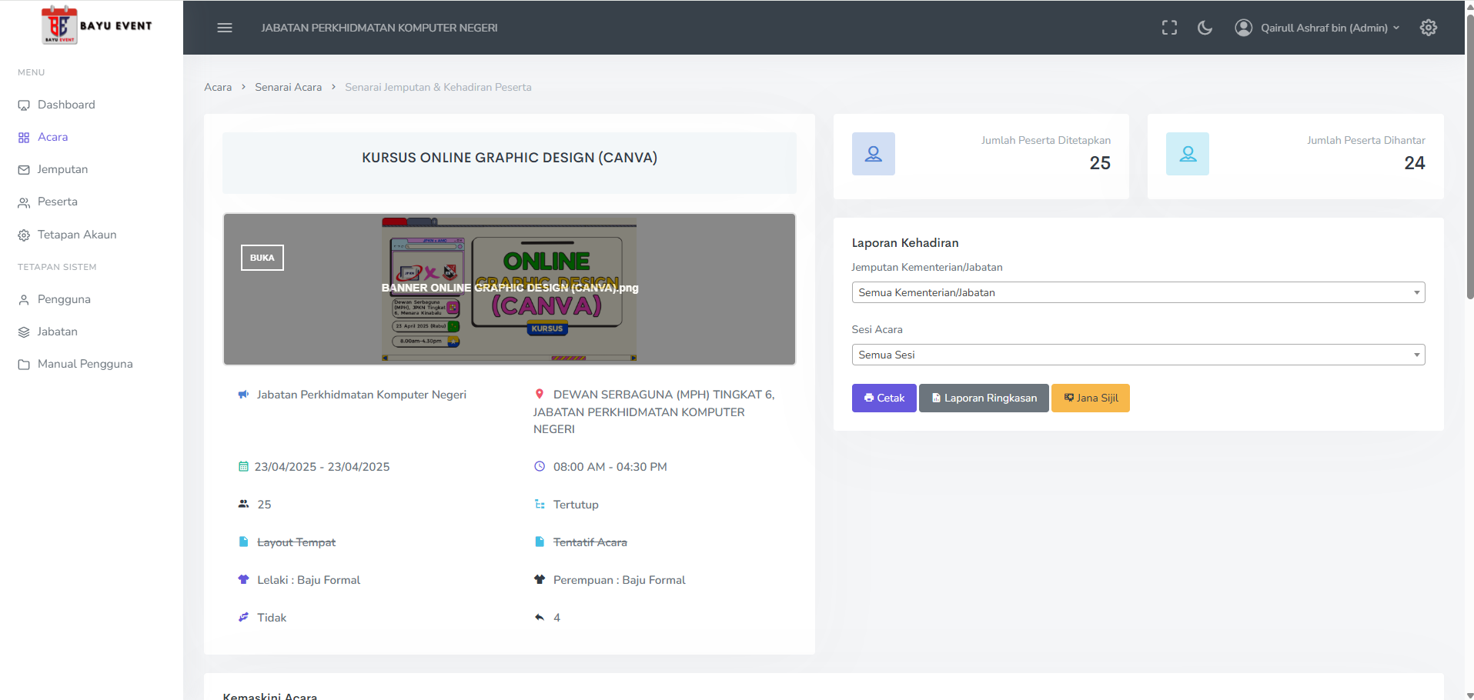Click the Jumlah Peserta Dihantar user icon
Viewport: 1474px width, 700px height.
(x=1187, y=154)
